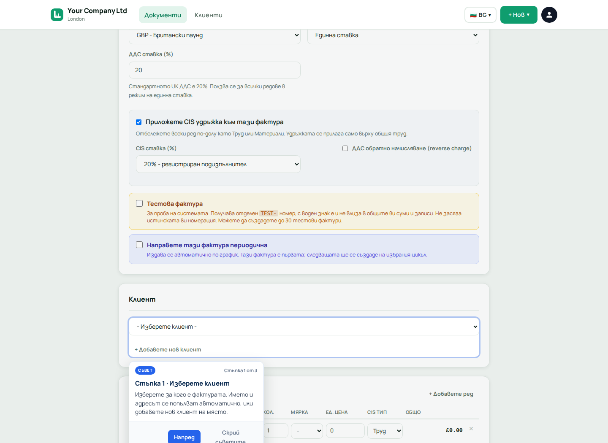
Task: Click the Напред button in the tip
Action: point(184,437)
